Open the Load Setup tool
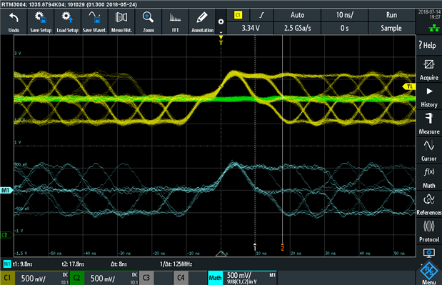 tap(67, 22)
